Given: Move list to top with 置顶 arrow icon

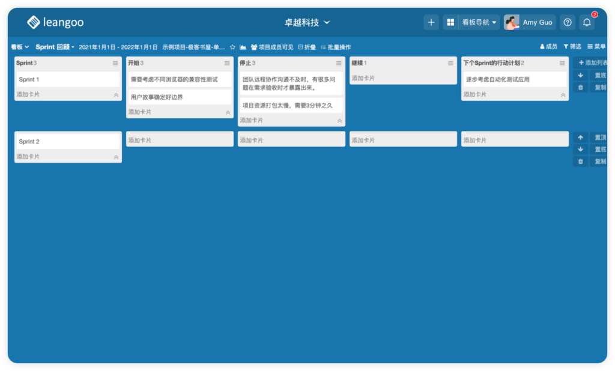Looking at the screenshot, I should coord(580,138).
